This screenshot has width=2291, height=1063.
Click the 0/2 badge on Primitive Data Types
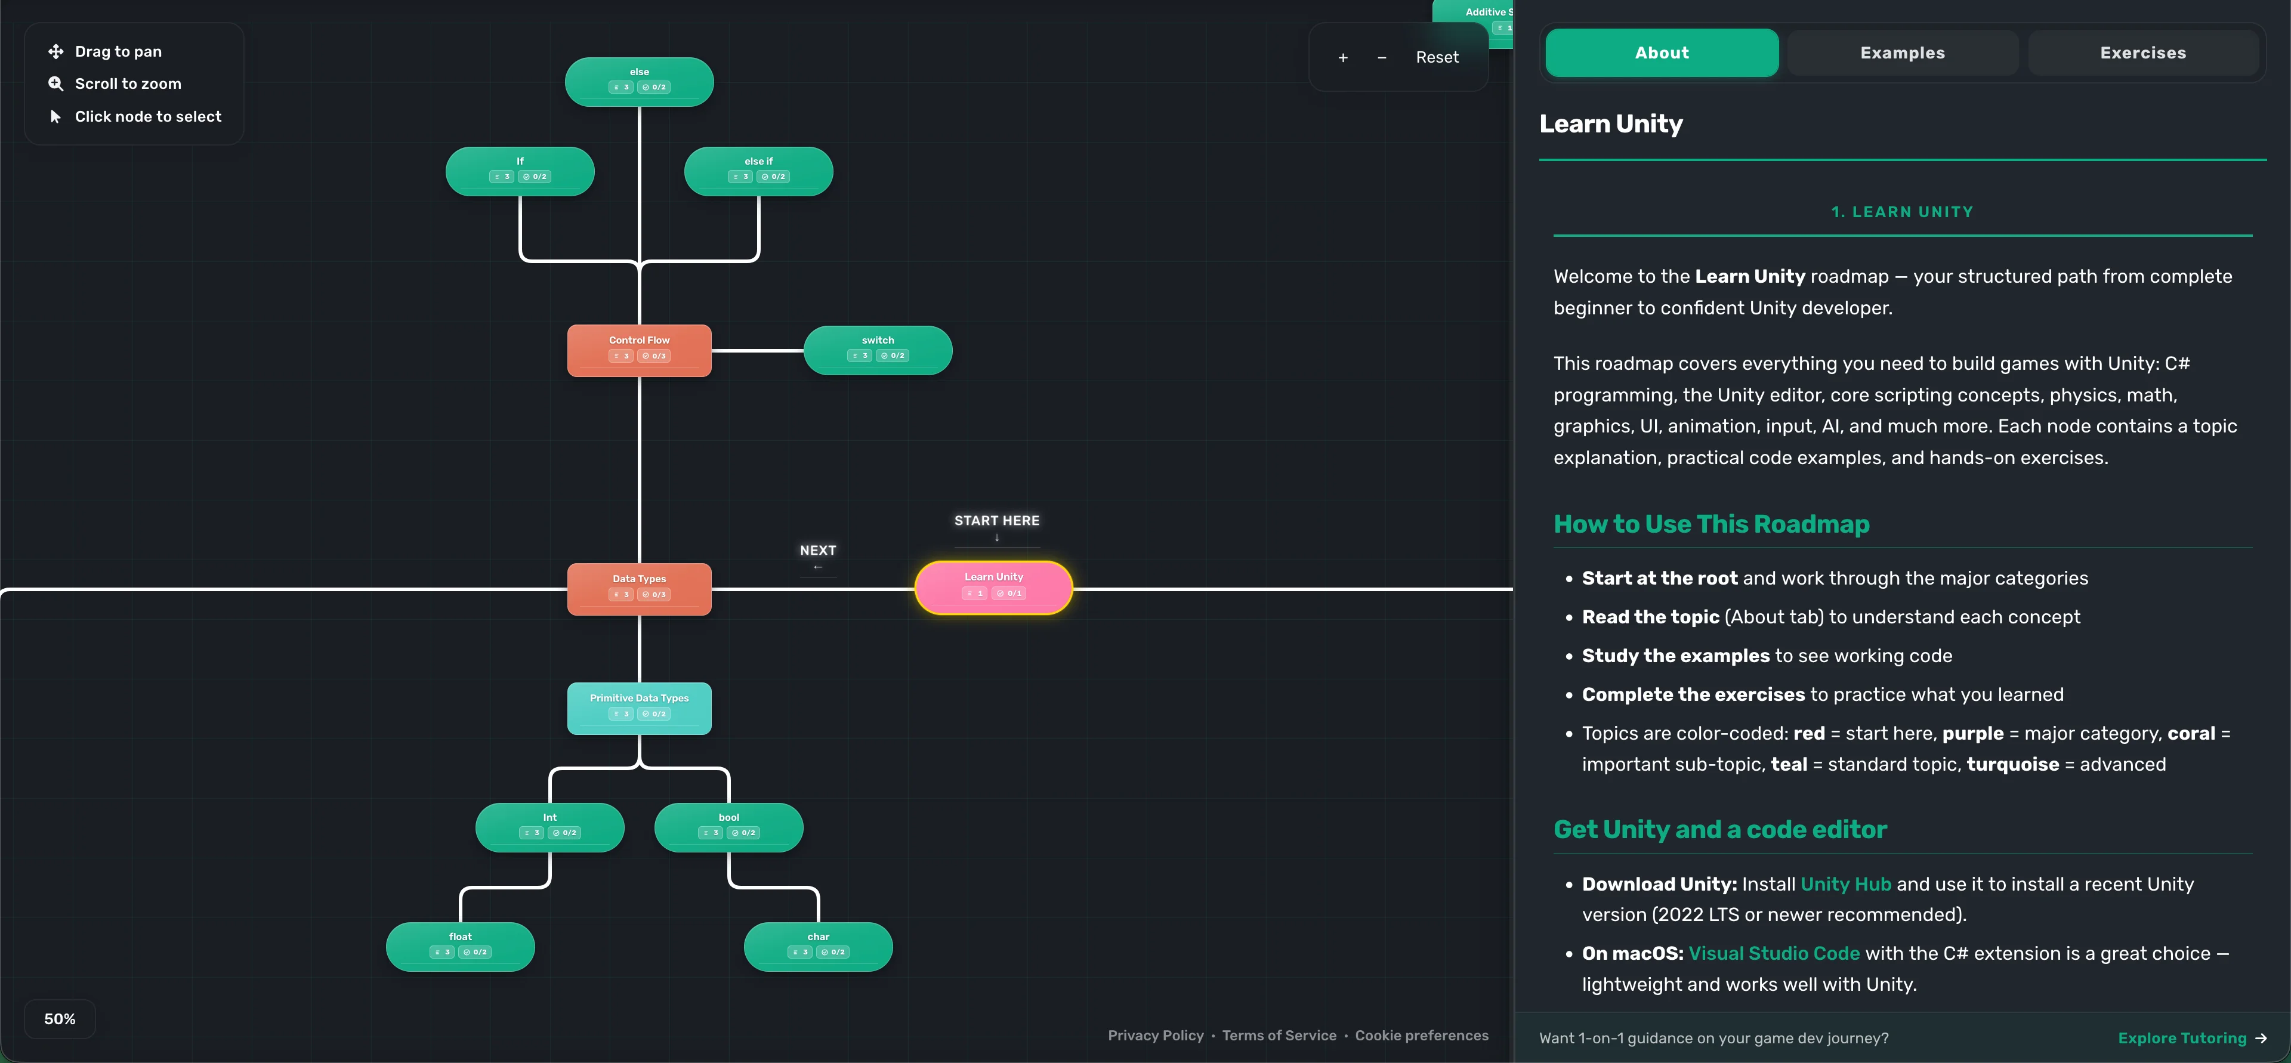click(x=654, y=713)
